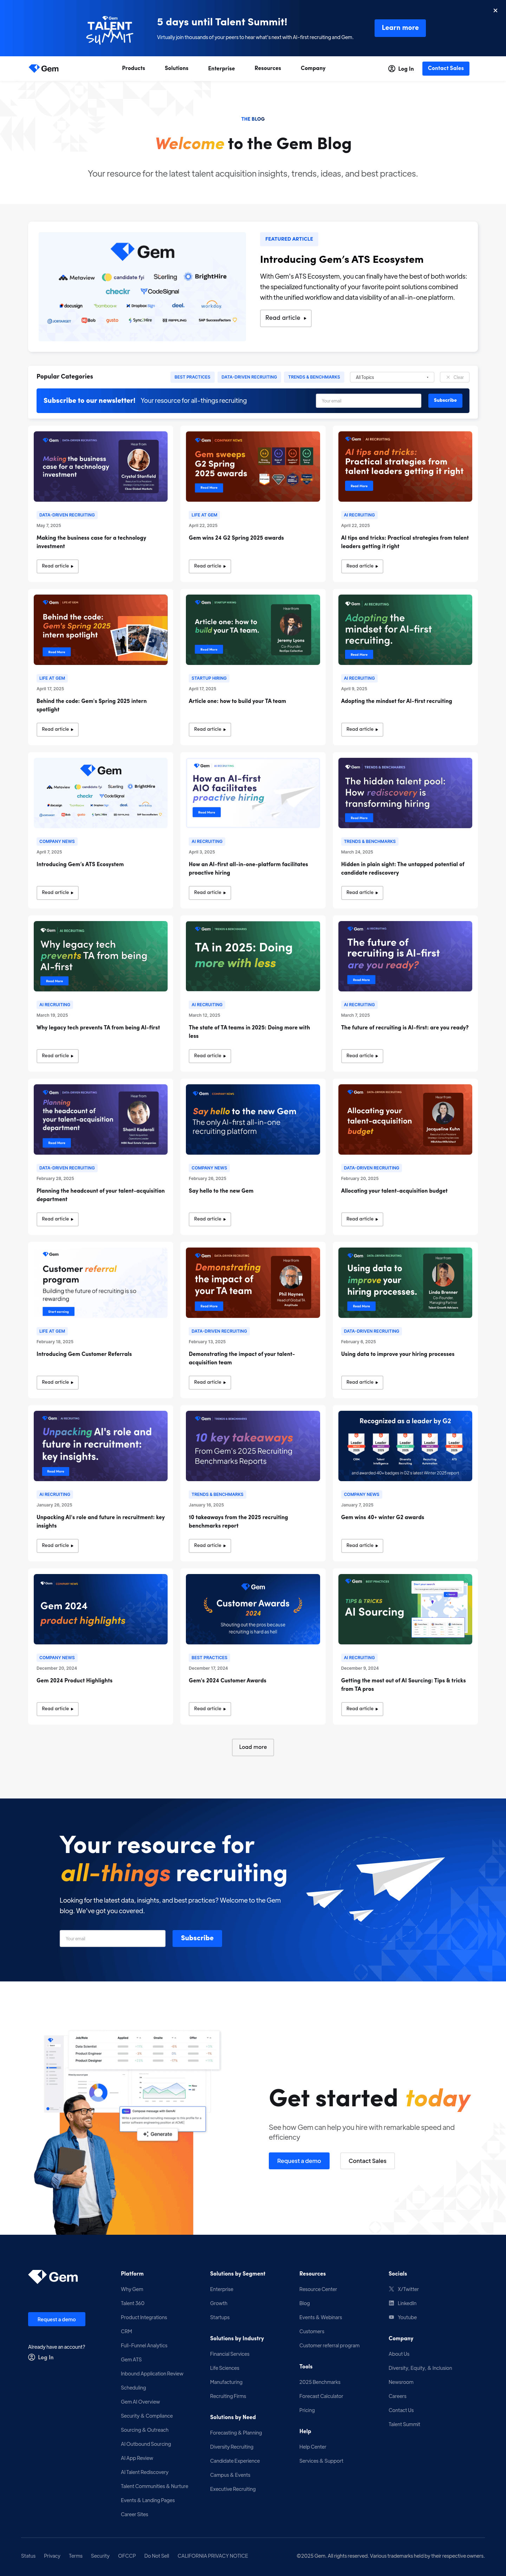Click the Talent Summit logo in banner
The height and width of the screenshot is (2576, 506).
[x=110, y=29]
